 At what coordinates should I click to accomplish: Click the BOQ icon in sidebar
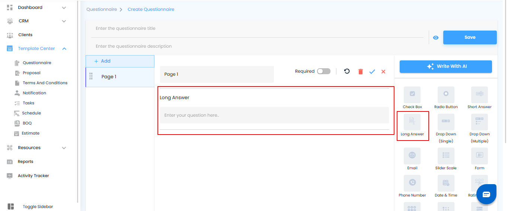(17, 123)
